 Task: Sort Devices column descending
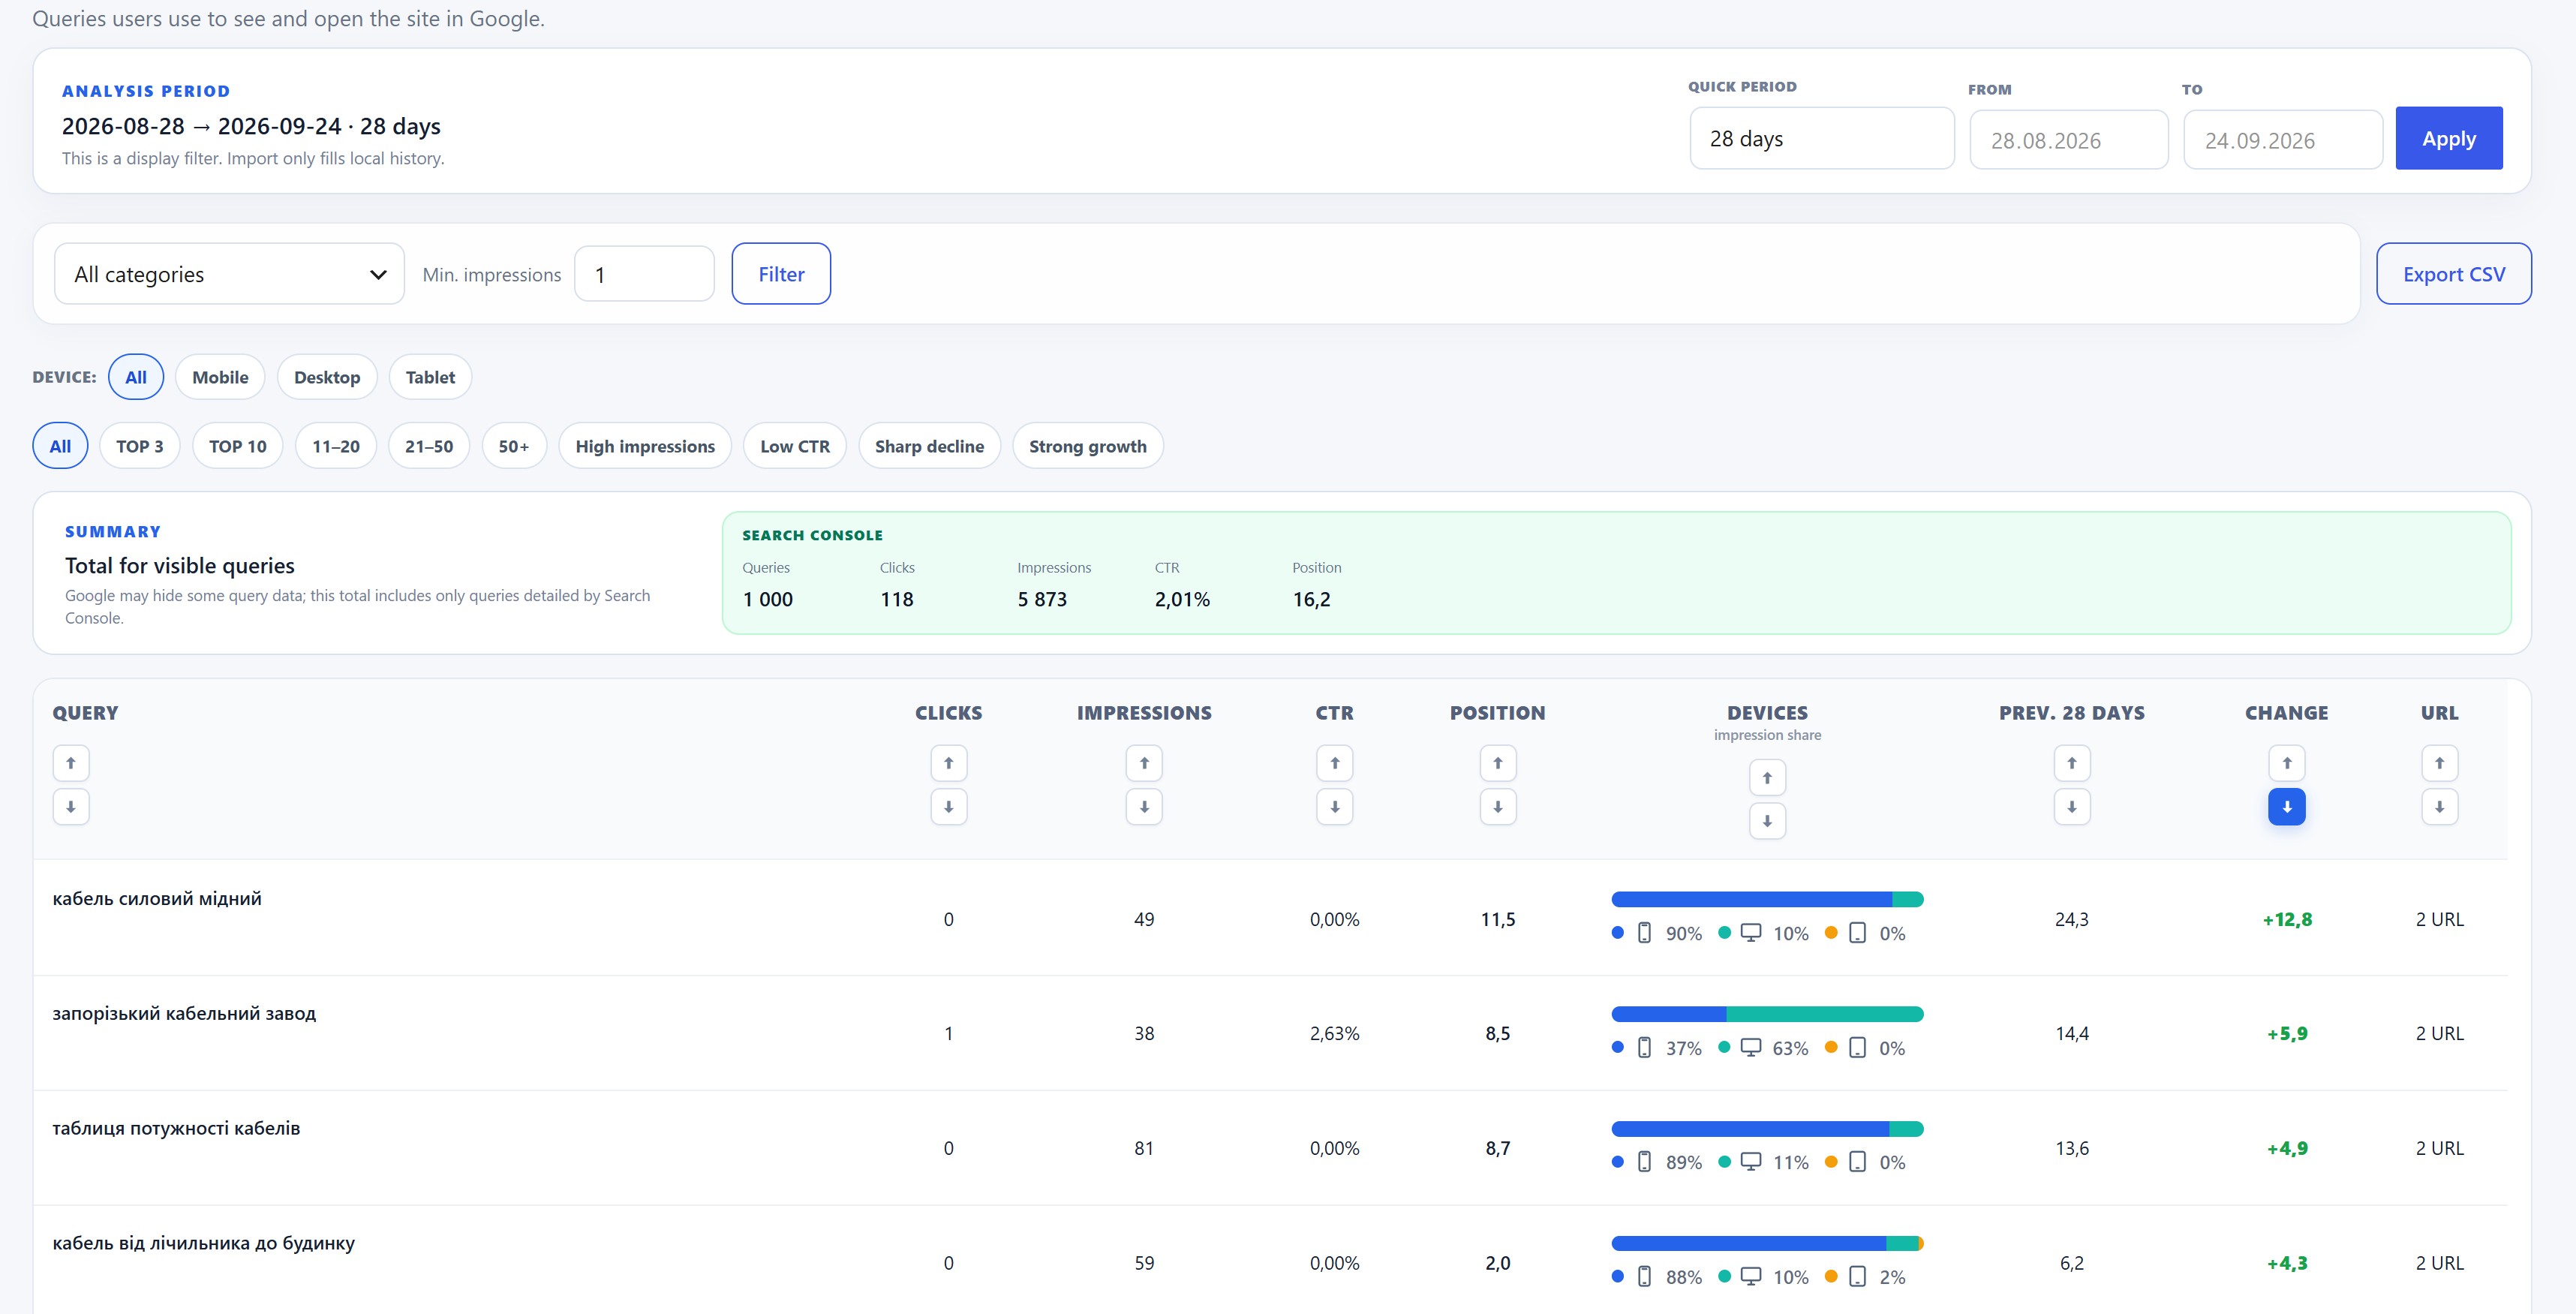[x=1767, y=821]
